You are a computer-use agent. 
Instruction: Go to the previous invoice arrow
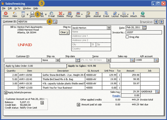tap(156, 22)
